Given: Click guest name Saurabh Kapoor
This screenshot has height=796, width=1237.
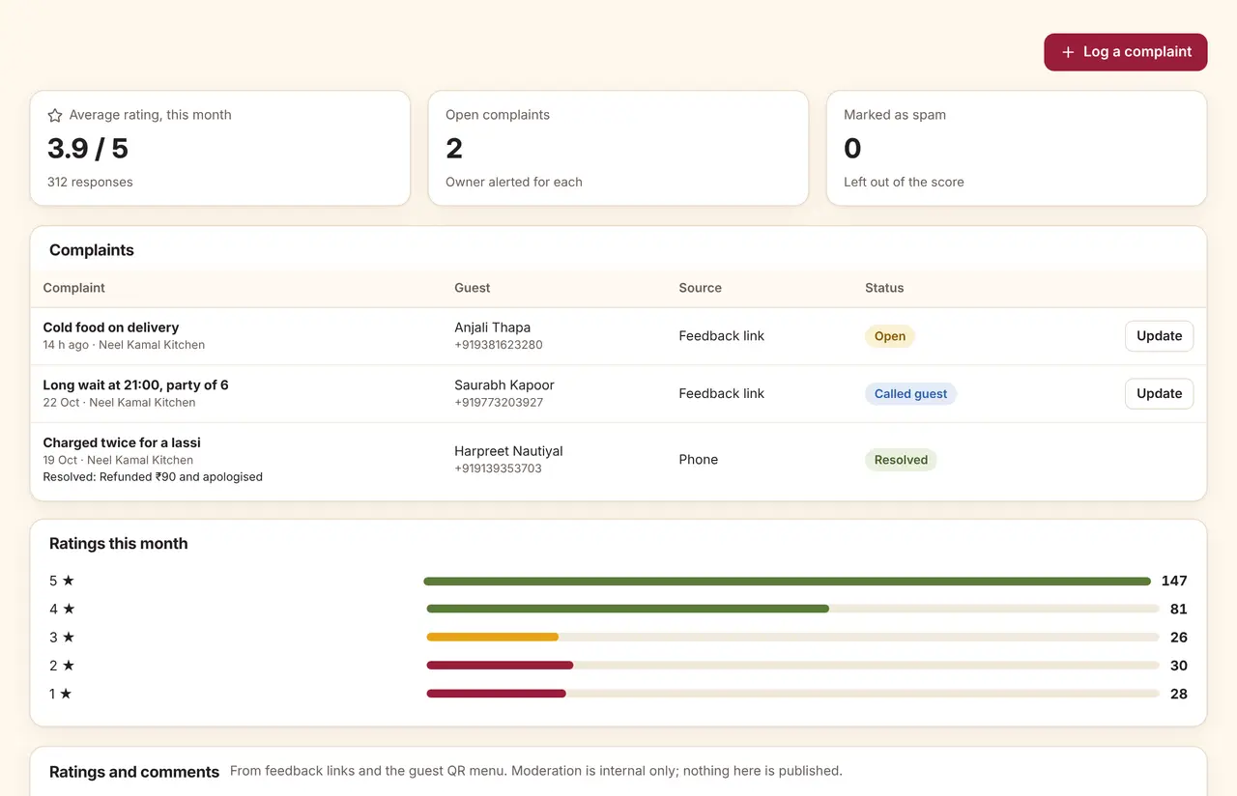Looking at the screenshot, I should 504,384.
